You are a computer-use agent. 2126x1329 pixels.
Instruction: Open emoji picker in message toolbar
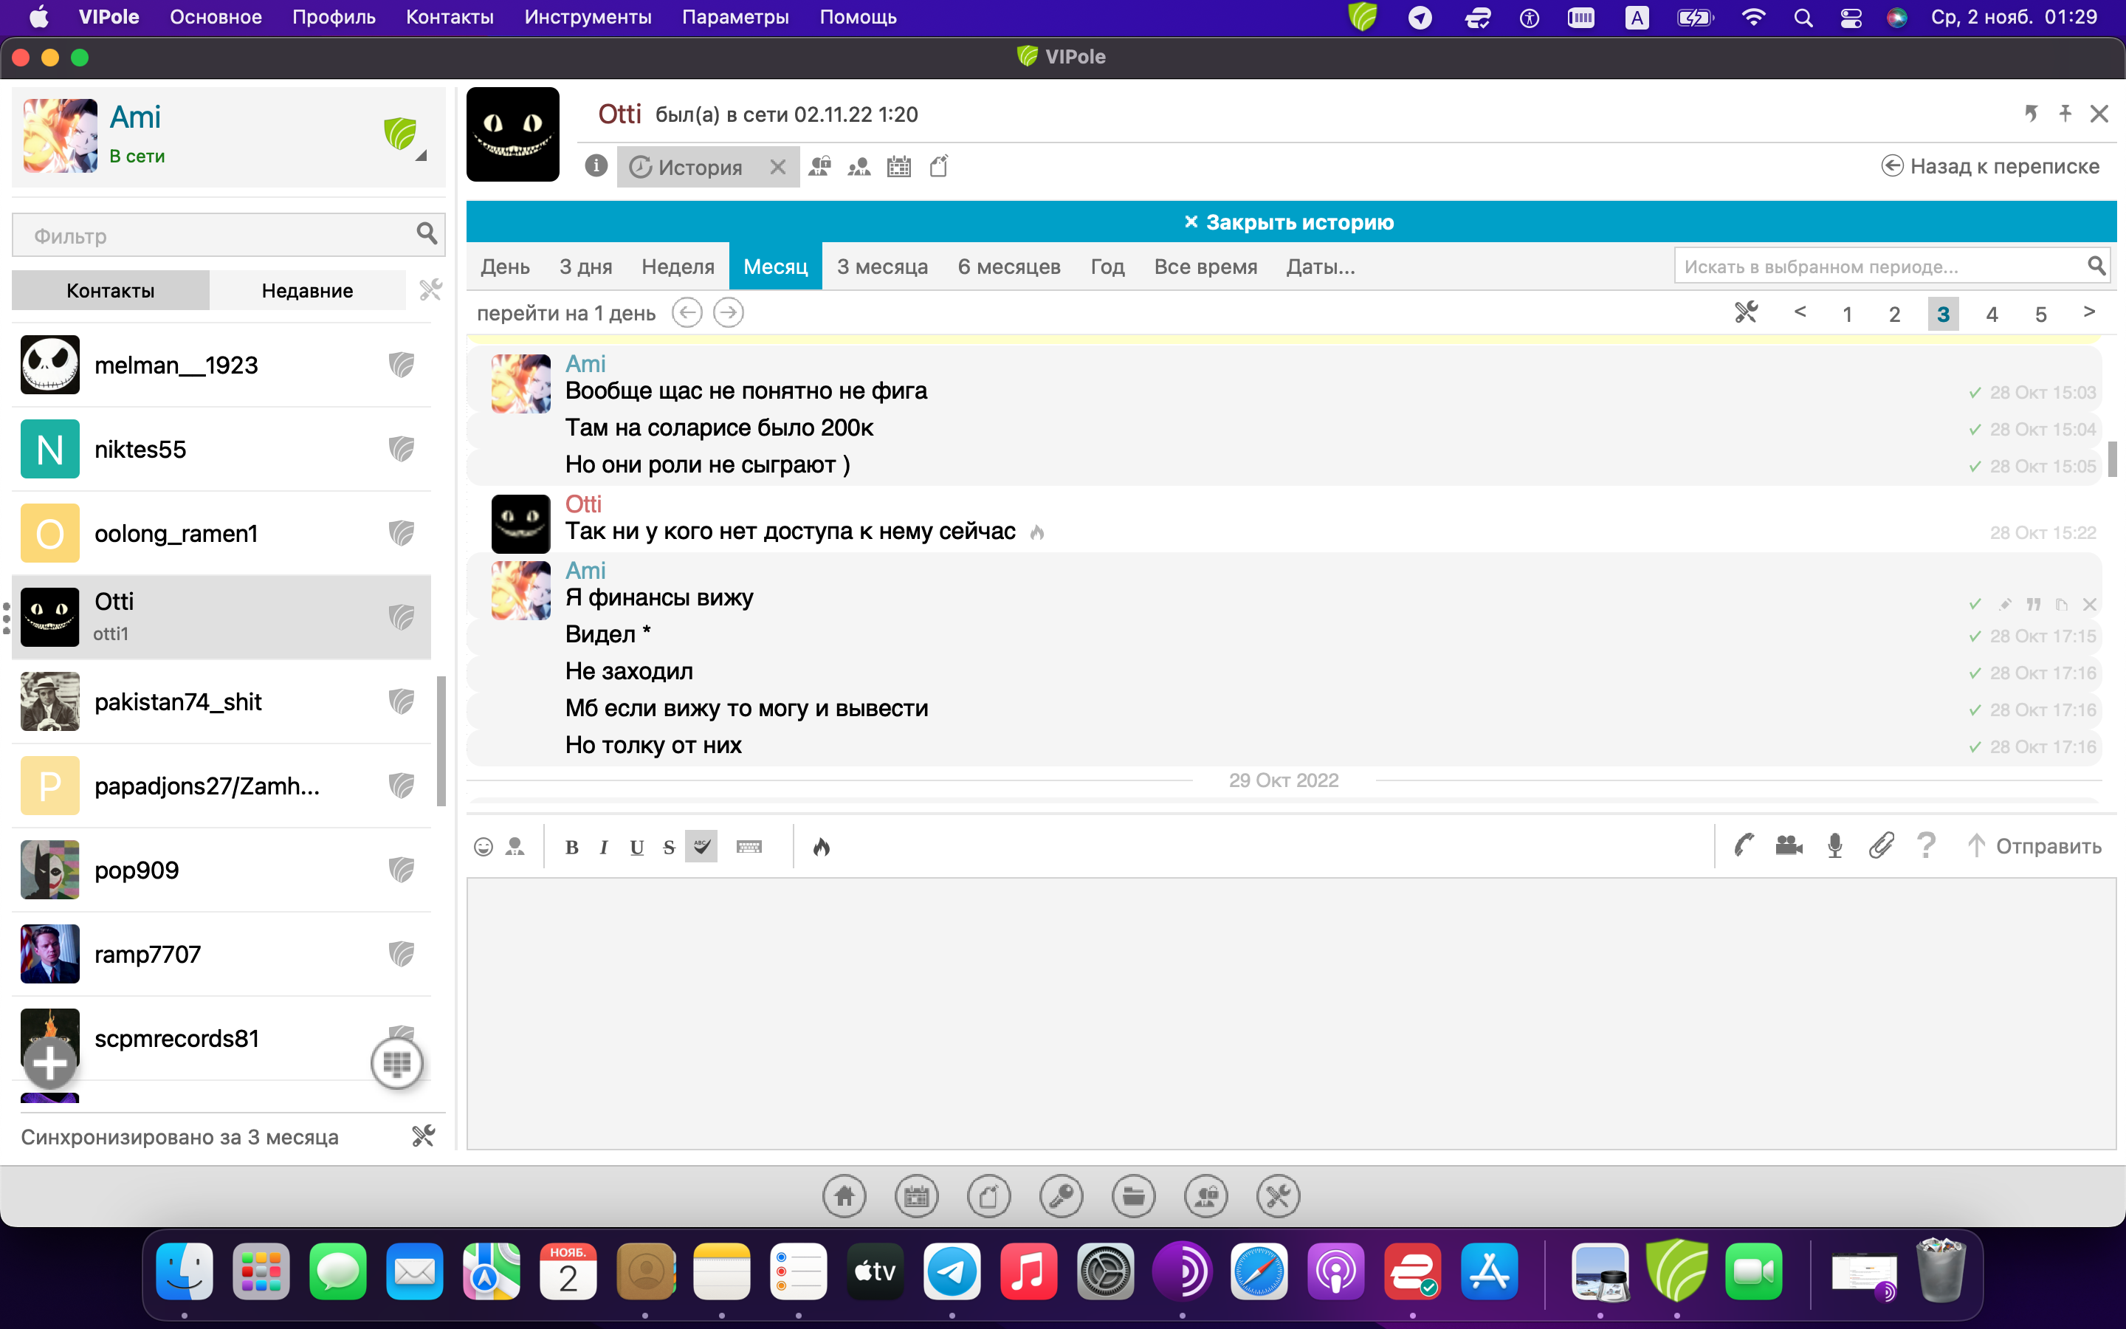484,846
